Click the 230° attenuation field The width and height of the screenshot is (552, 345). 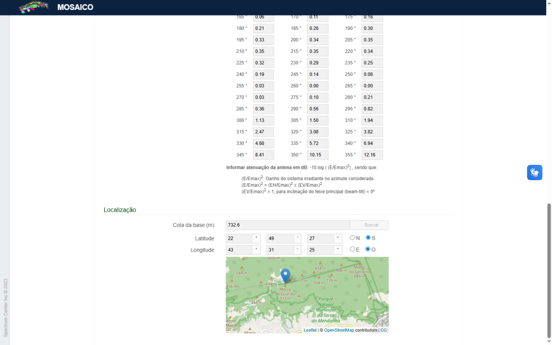[x=317, y=63]
